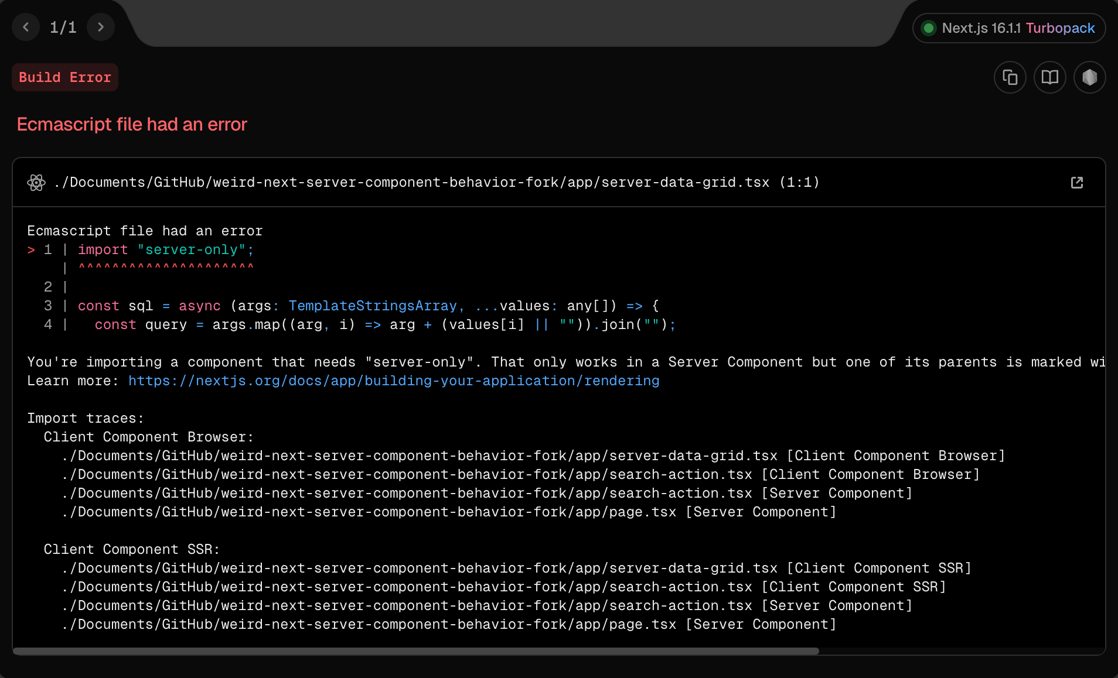Click the Build Error label

click(65, 77)
